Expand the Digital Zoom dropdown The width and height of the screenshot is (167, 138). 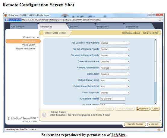tap(115, 74)
